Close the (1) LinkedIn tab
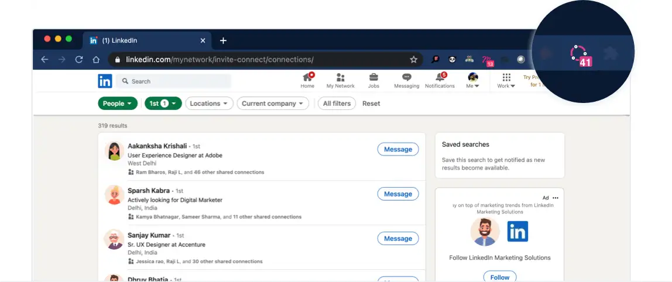The image size is (672, 282). [x=203, y=41]
